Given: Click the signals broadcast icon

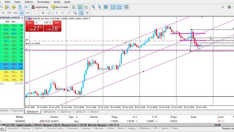Looking at the screenshot, I should 26,7.
